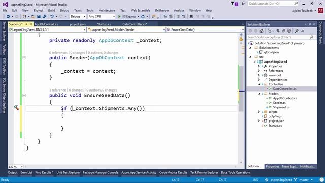Click the git repository icon in status bar
The image size is (325, 183).
click(267, 180)
